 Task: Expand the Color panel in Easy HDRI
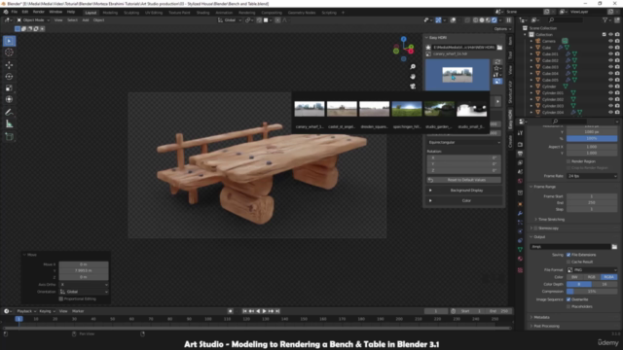464,201
